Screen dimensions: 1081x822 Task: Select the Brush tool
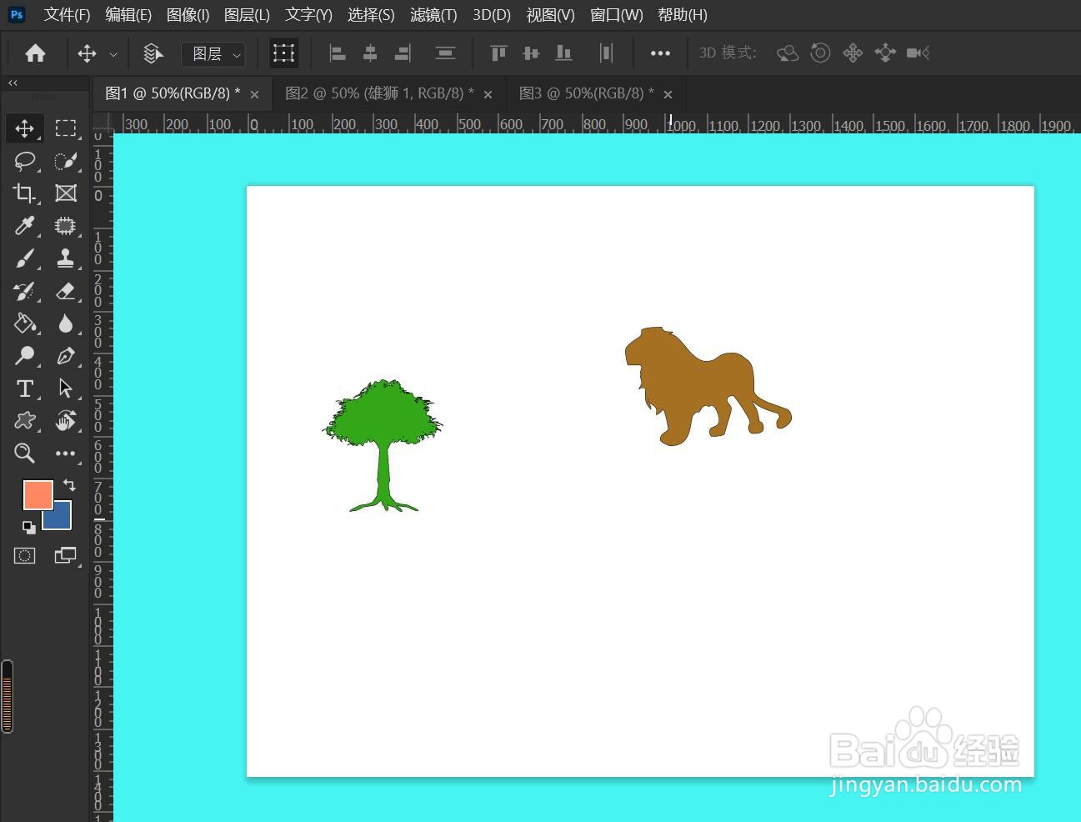pyautogui.click(x=24, y=258)
